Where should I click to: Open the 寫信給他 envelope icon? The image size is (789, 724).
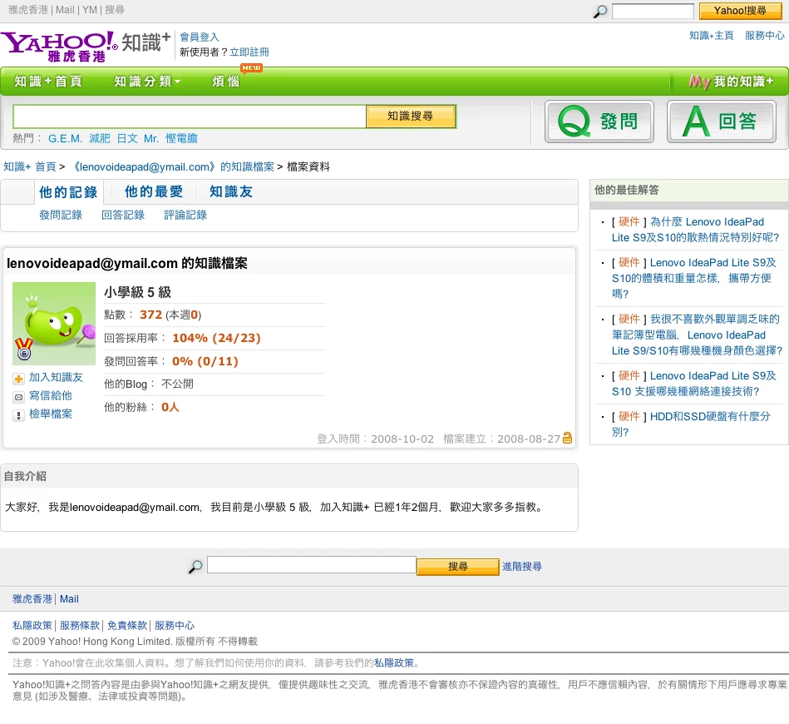[18, 396]
